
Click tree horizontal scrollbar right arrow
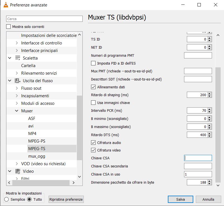coord(73,183)
